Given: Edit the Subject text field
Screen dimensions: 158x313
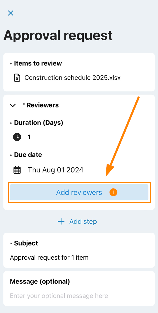Looking at the screenshot, I should coord(49,258).
